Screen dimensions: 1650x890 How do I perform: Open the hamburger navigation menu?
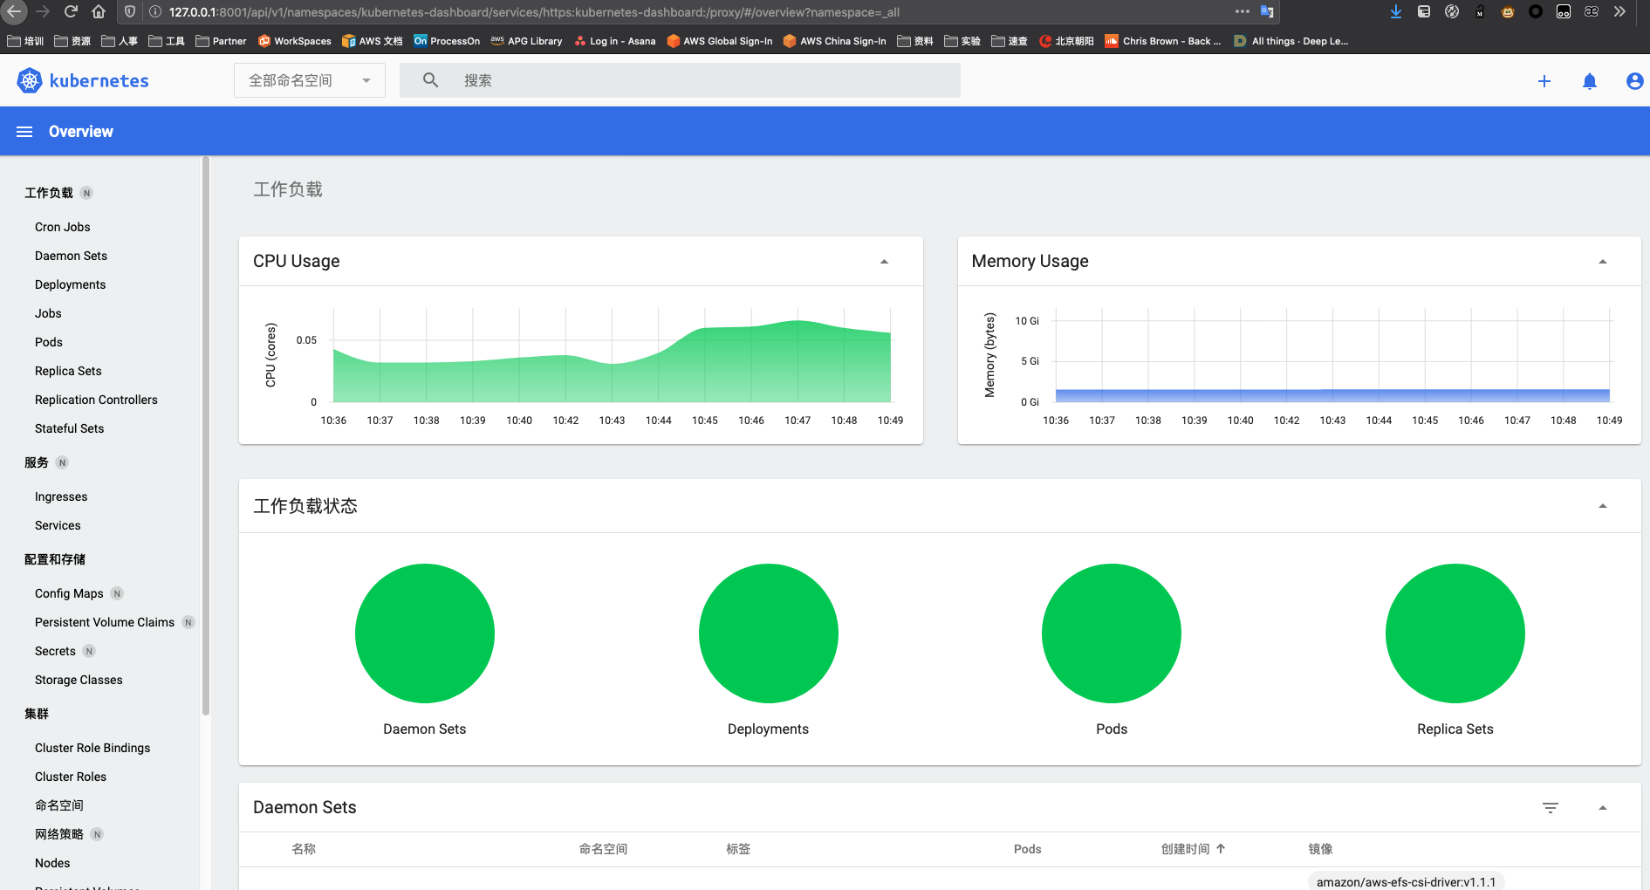24,132
